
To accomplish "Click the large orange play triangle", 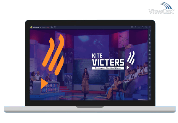I will [44, 84].
